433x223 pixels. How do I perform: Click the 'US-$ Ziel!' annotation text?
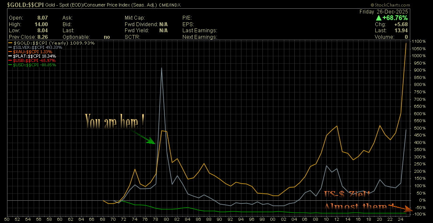click(x=347, y=195)
